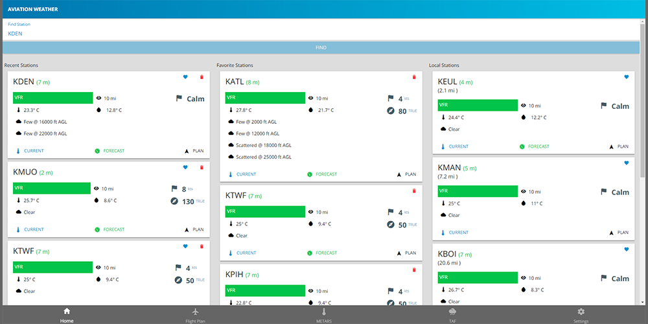Toggle heart on the recent KTWF card
The width and height of the screenshot is (648, 324).
pyautogui.click(x=185, y=246)
